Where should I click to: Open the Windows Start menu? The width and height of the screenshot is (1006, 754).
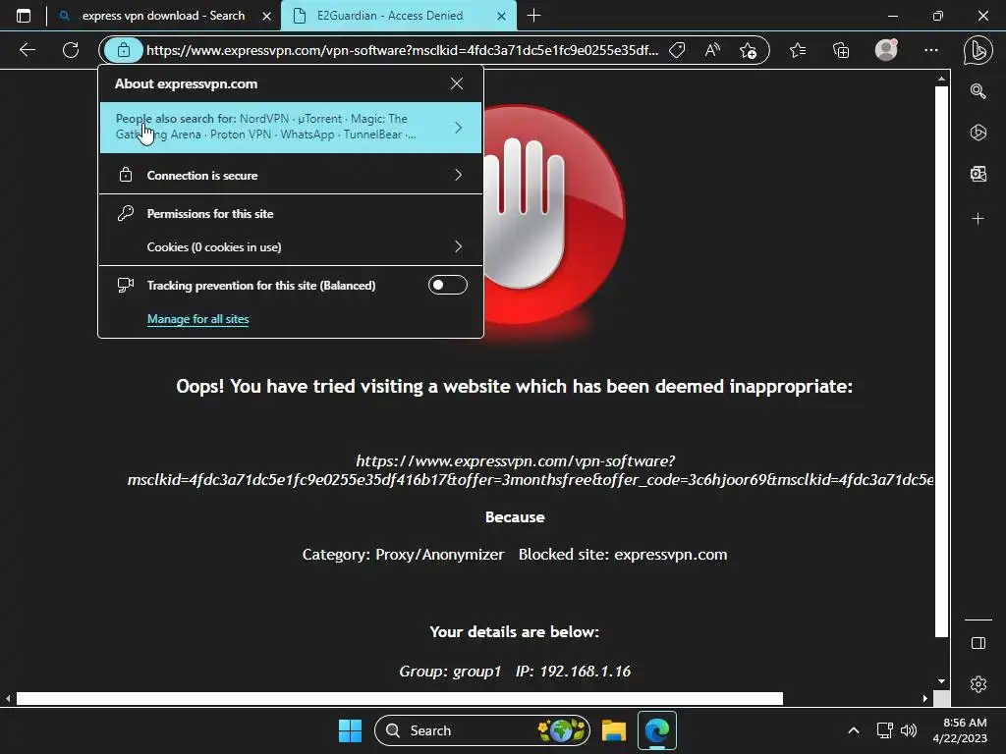coord(351,730)
